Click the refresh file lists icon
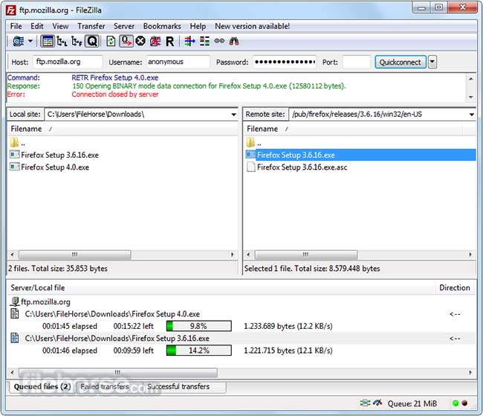Viewport: 483px width, 416px height. pyautogui.click(x=111, y=41)
